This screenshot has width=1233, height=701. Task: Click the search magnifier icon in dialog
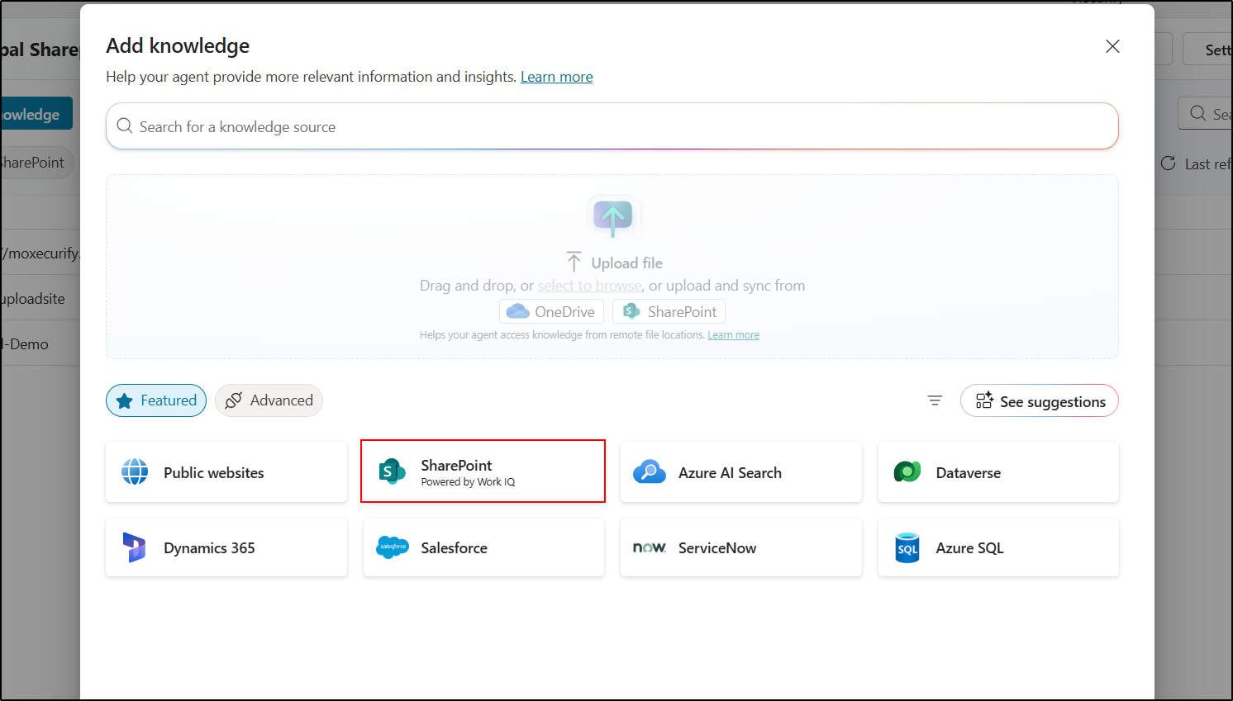click(125, 126)
